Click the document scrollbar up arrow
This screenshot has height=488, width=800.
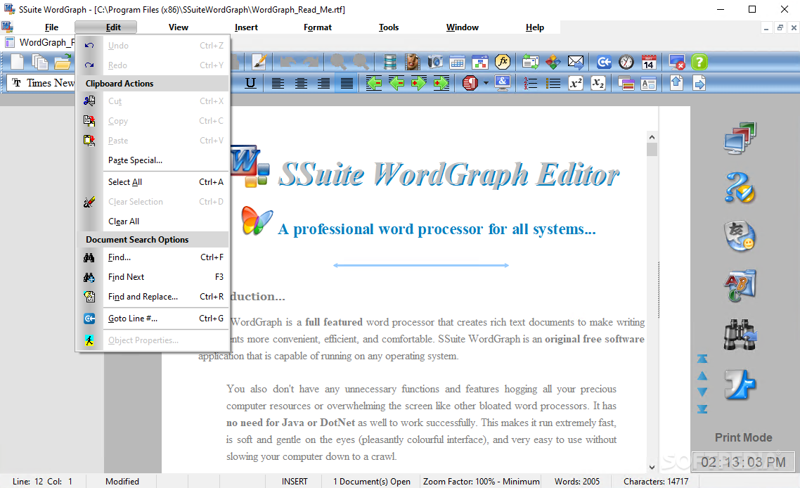(652, 137)
